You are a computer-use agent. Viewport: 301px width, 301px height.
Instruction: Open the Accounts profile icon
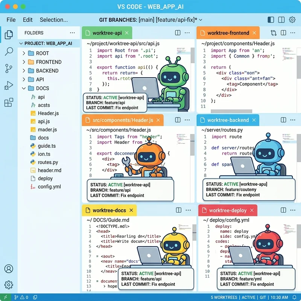9,269
